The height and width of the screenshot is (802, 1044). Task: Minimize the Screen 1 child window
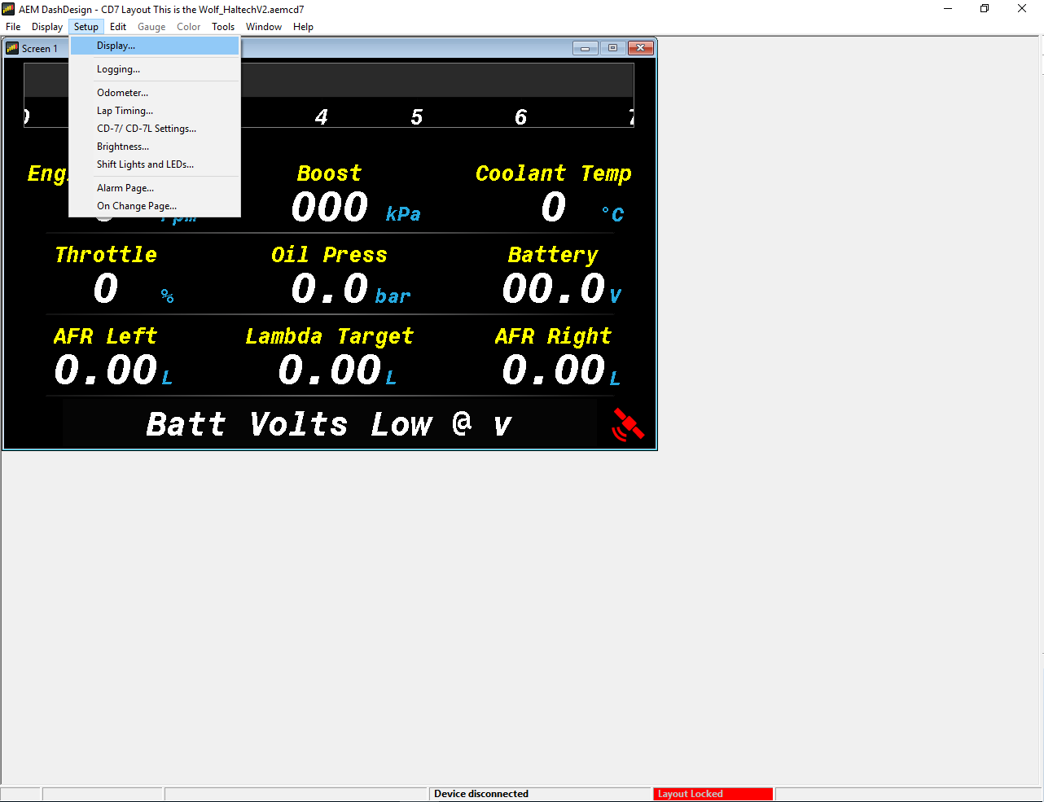point(585,48)
